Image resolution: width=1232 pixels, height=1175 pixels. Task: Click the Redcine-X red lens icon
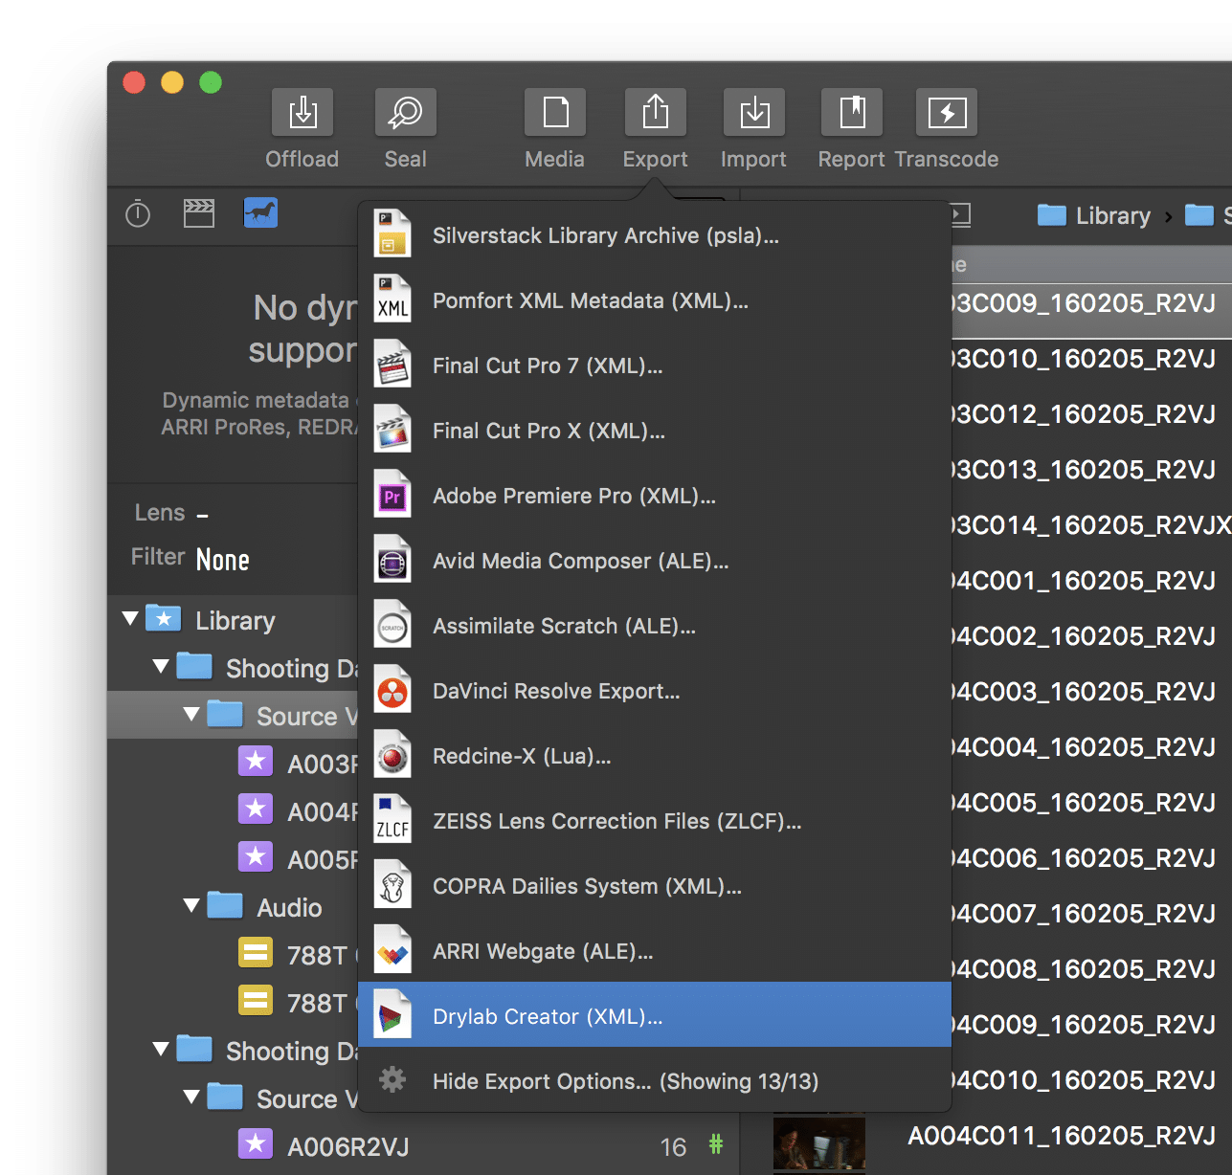392,756
